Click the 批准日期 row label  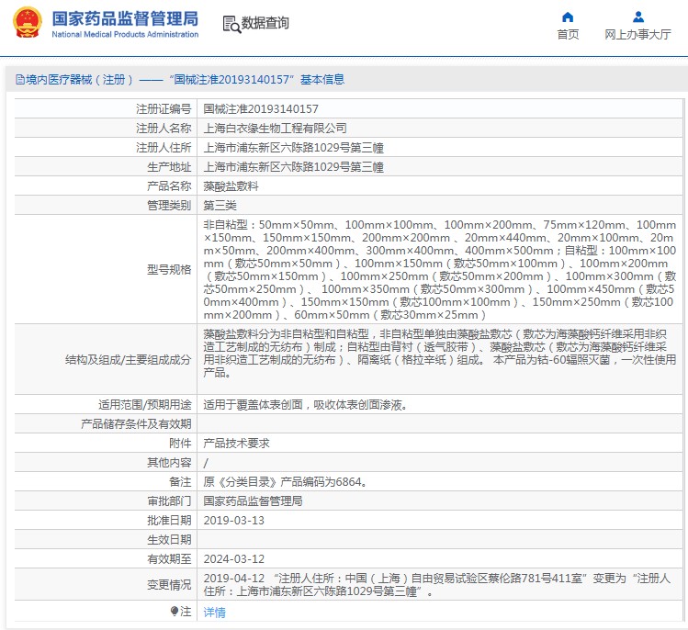169,521
